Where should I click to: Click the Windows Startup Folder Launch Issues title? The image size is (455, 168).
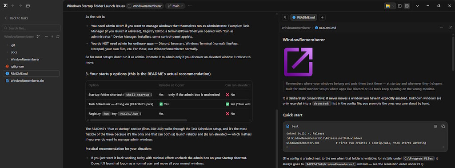(96, 6)
